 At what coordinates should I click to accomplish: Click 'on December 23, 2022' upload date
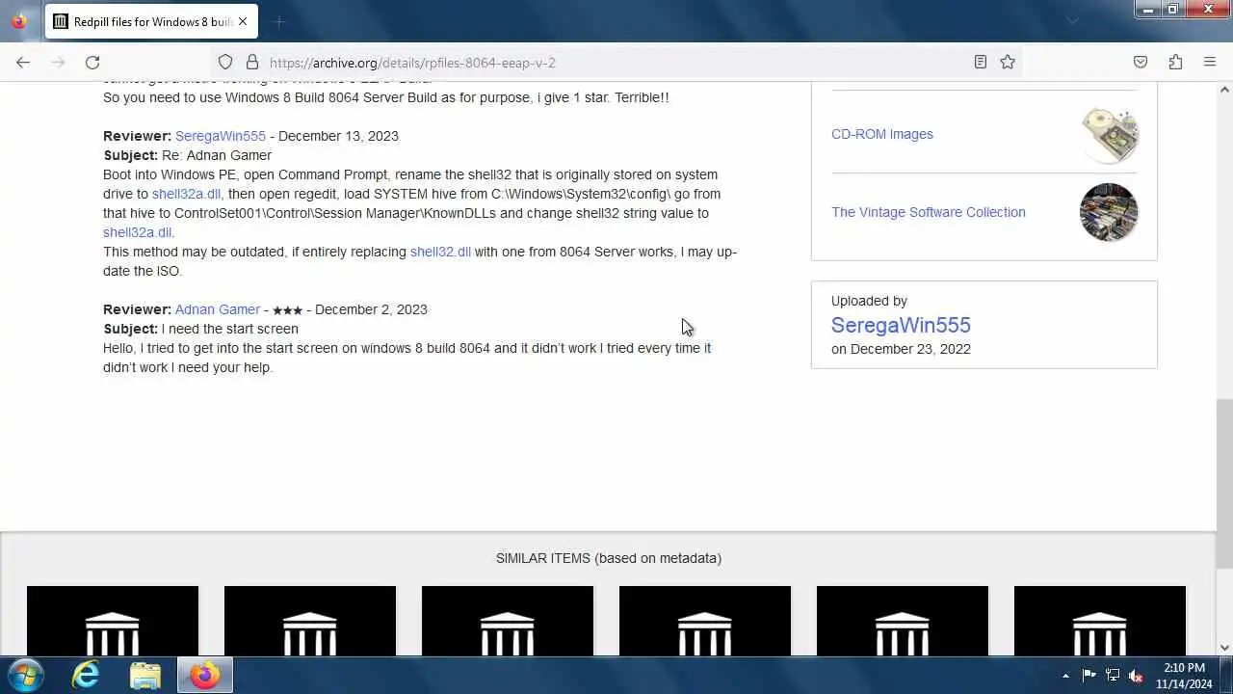point(901,349)
